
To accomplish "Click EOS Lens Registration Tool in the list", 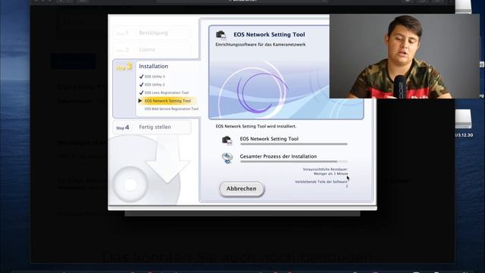I will [167, 93].
